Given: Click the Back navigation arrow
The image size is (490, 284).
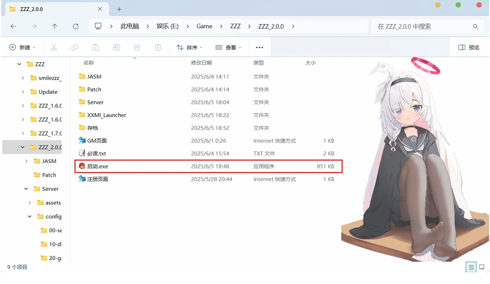Looking at the screenshot, I should 13,26.
